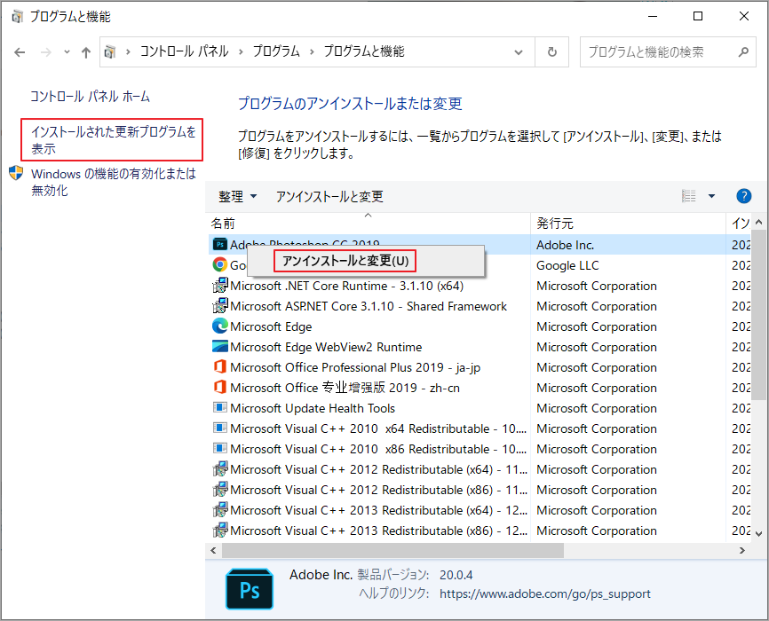Open the help question mark button
Image resolution: width=769 pixels, height=621 pixels.
[743, 196]
